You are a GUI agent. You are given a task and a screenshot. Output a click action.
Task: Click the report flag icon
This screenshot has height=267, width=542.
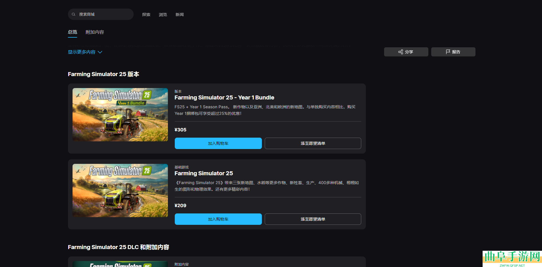[448, 52]
